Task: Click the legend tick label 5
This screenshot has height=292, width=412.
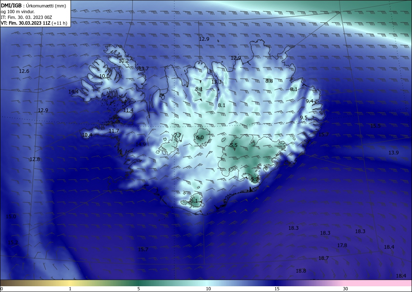Action: (138, 289)
